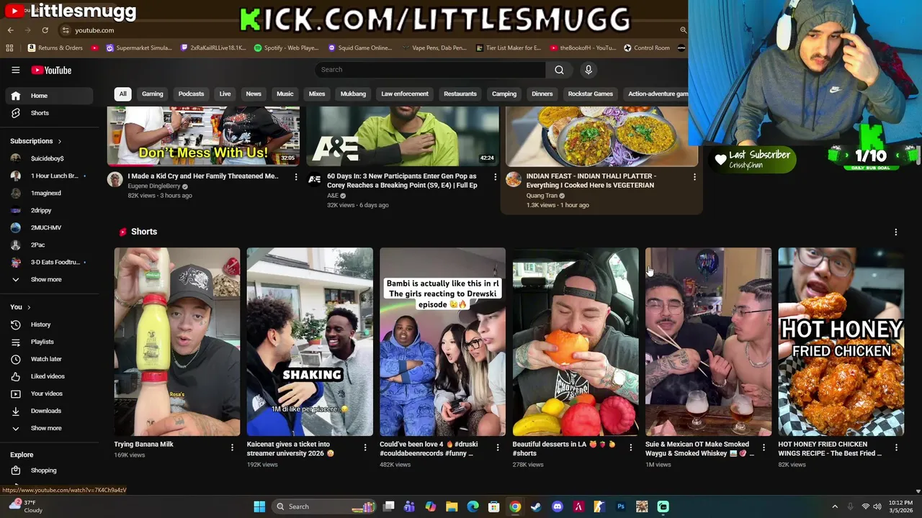Open 'I Made a Kid Cry' video title
Viewport: 922px width, 518px height.
[202, 176]
